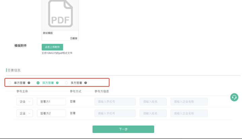This screenshot has width=242, height=139.
Task: Click the 签署方2 name field
Action: click(x=51, y=113)
